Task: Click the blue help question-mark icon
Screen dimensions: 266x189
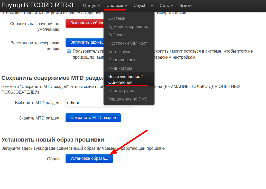Action: (69, 51)
